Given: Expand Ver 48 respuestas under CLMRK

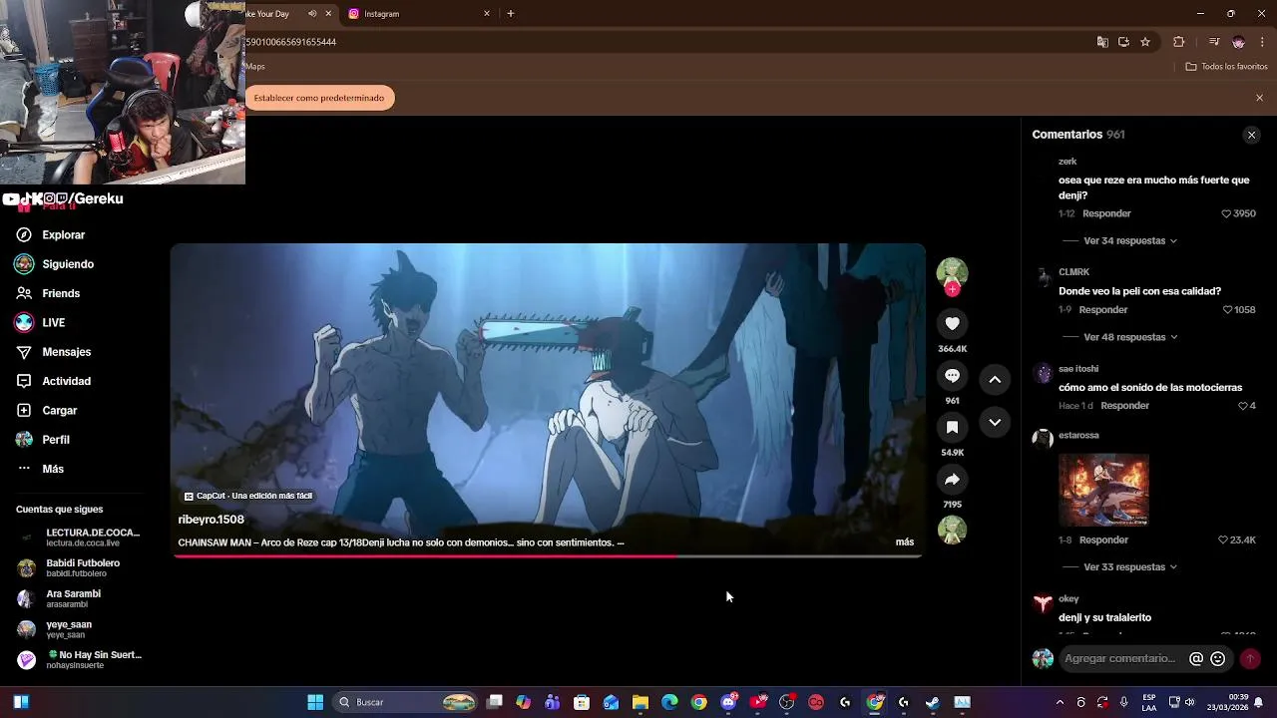Looking at the screenshot, I should click(1129, 337).
